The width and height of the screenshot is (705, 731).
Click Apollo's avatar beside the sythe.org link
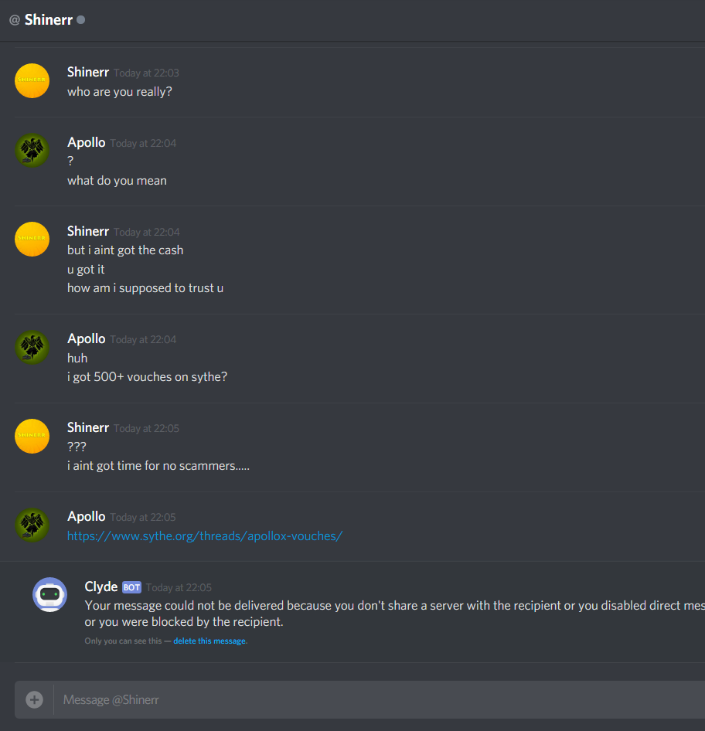pyautogui.click(x=32, y=525)
